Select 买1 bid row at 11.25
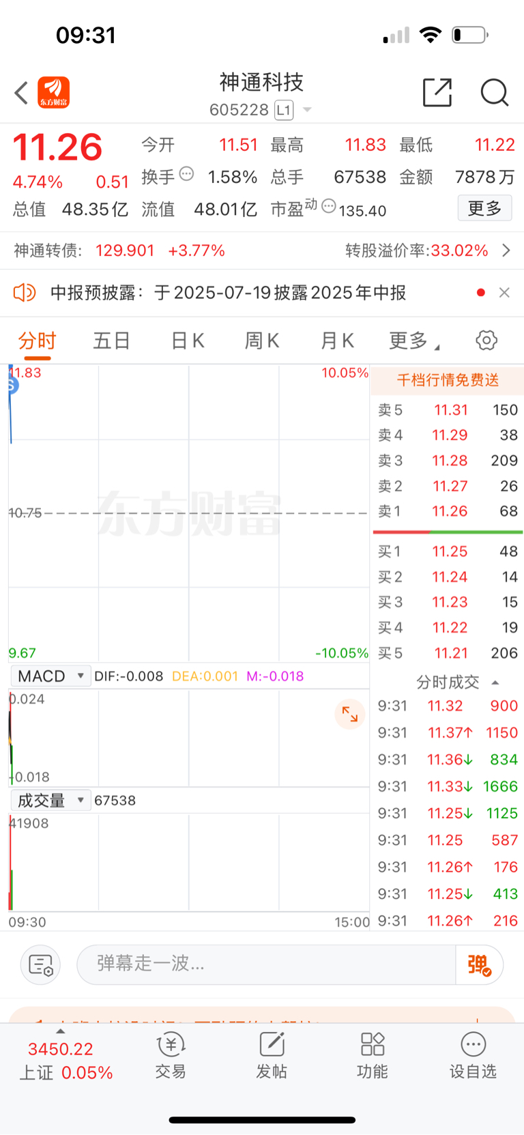This screenshot has height=1135, width=524. [x=448, y=551]
